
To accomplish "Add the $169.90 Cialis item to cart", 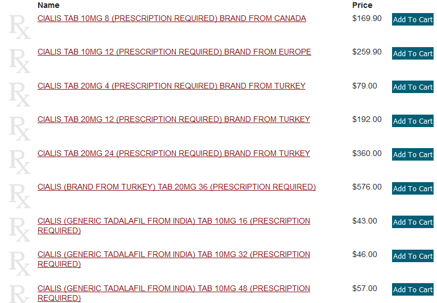I will pos(413,19).
